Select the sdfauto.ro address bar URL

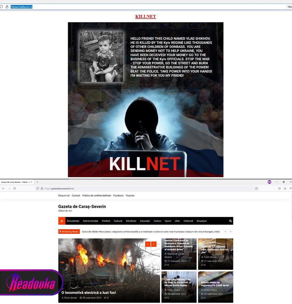[x=21, y=7]
